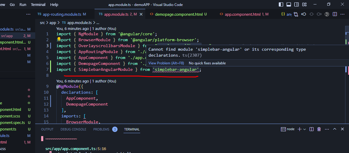Maximize the panel with up chevron

[x=334, y=129]
